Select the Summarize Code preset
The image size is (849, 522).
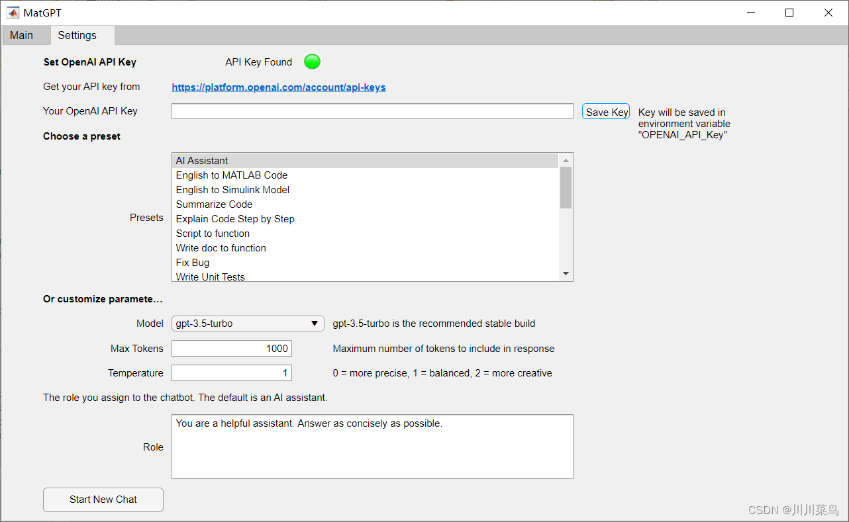[214, 204]
